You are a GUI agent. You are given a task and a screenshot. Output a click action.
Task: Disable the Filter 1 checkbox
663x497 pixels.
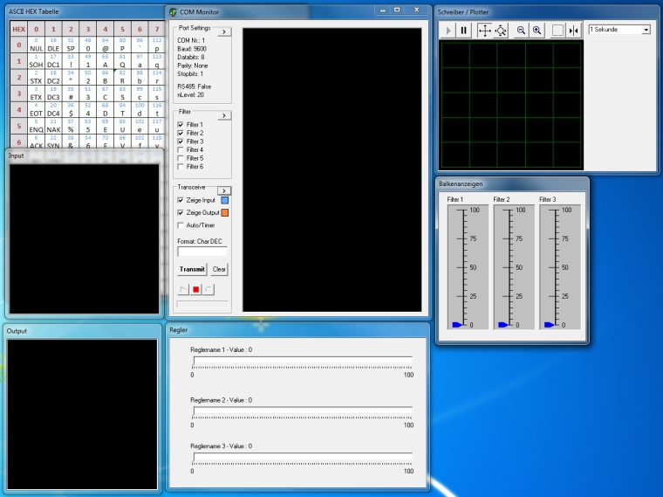(x=181, y=125)
